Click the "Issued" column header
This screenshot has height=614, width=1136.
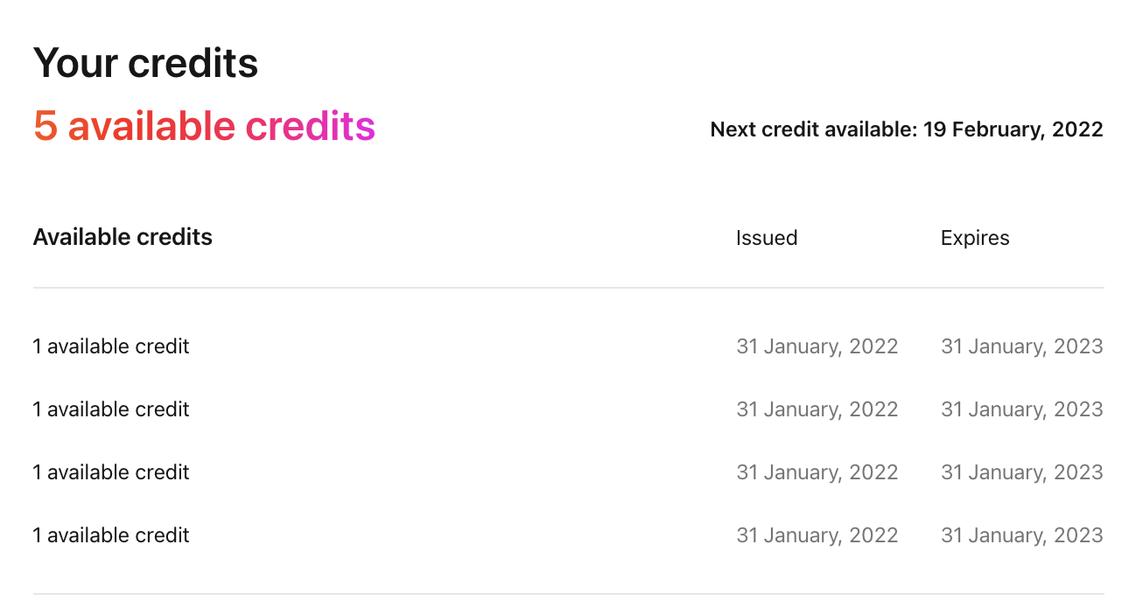[x=767, y=238]
